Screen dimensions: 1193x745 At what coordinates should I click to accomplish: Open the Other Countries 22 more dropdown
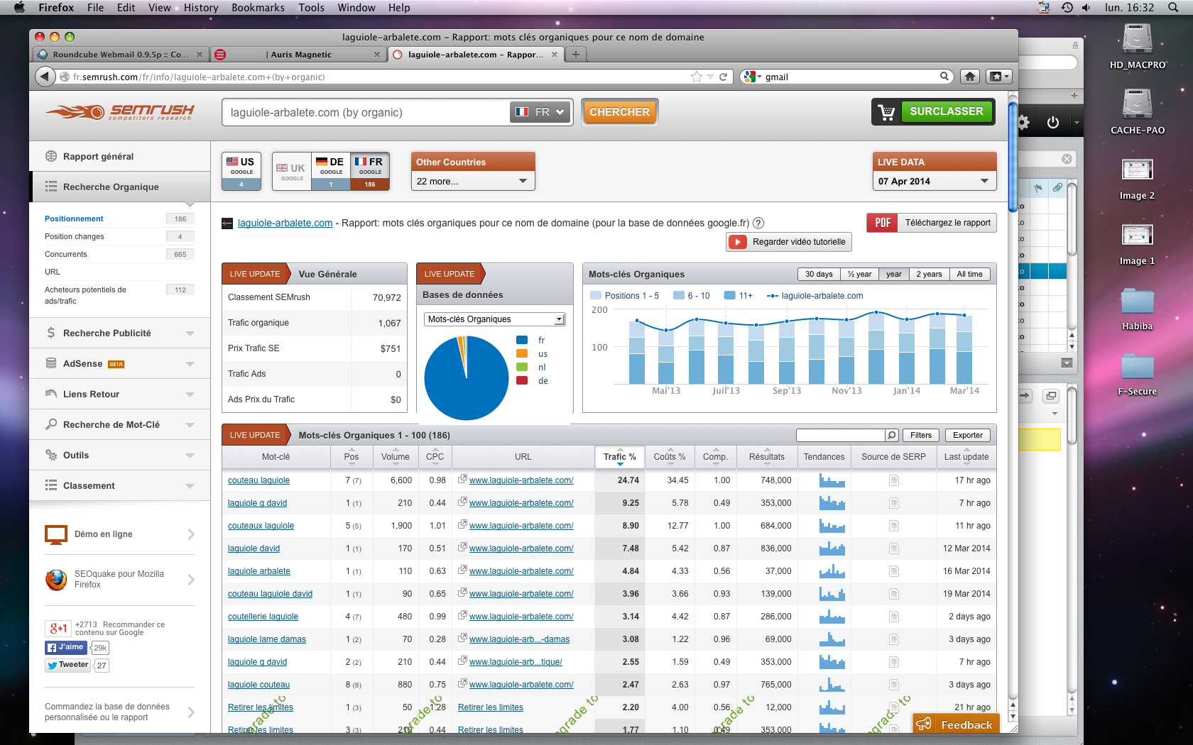tap(472, 181)
